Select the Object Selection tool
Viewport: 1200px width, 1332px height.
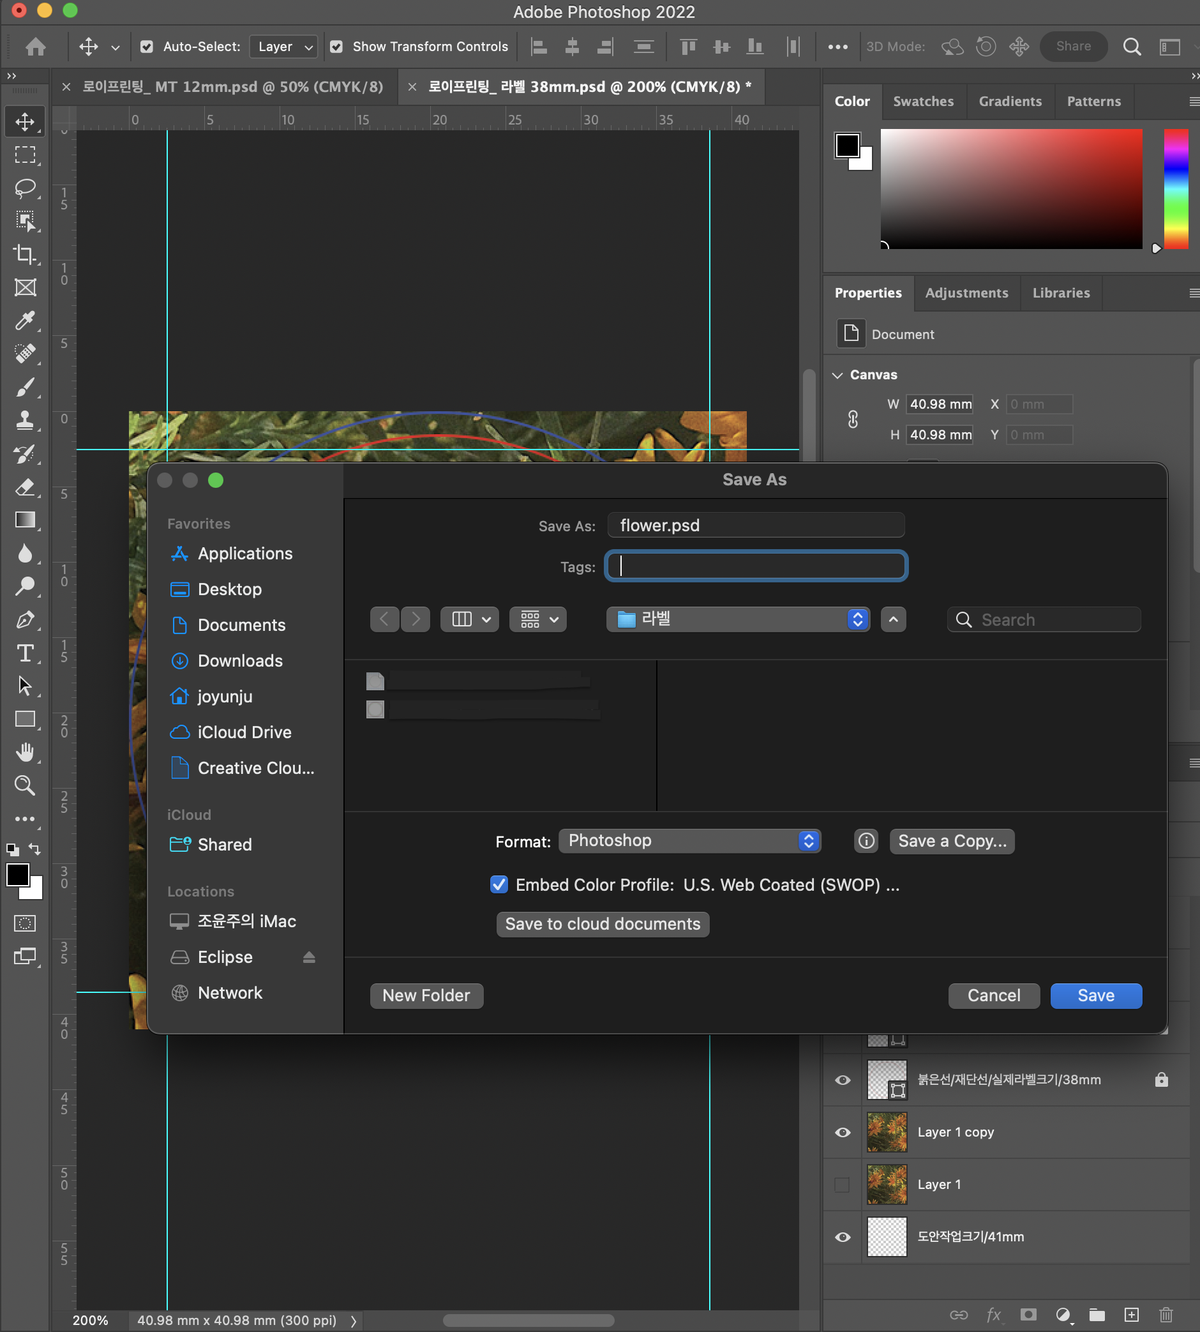tap(25, 221)
